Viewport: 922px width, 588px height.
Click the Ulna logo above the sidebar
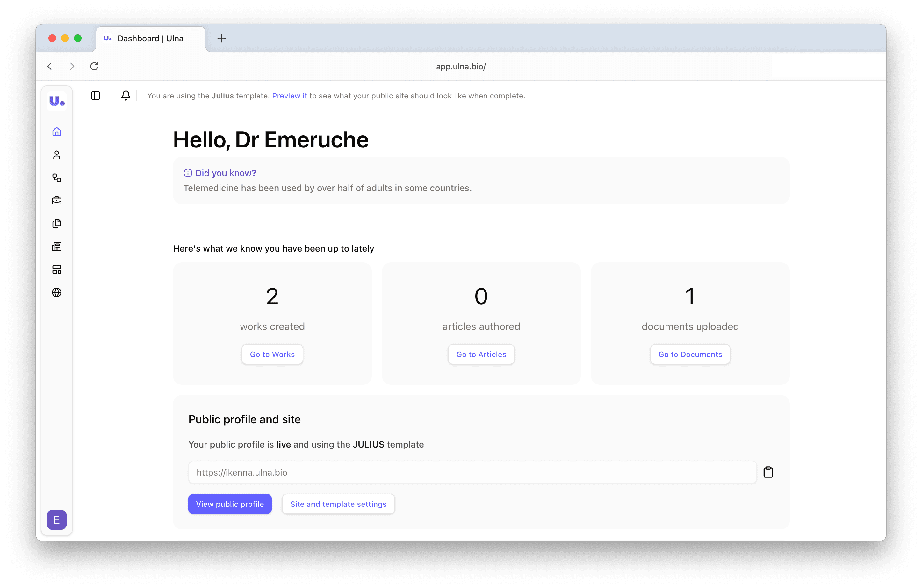57,101
